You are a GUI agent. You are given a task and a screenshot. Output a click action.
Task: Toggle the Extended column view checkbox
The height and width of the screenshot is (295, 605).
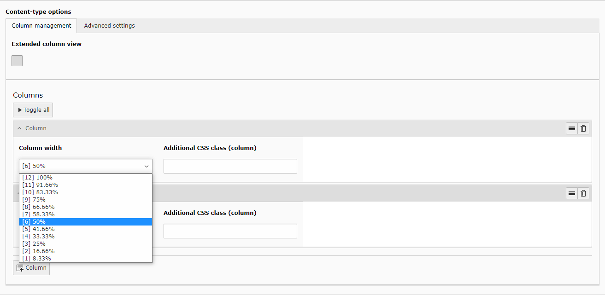pos(17,61)
